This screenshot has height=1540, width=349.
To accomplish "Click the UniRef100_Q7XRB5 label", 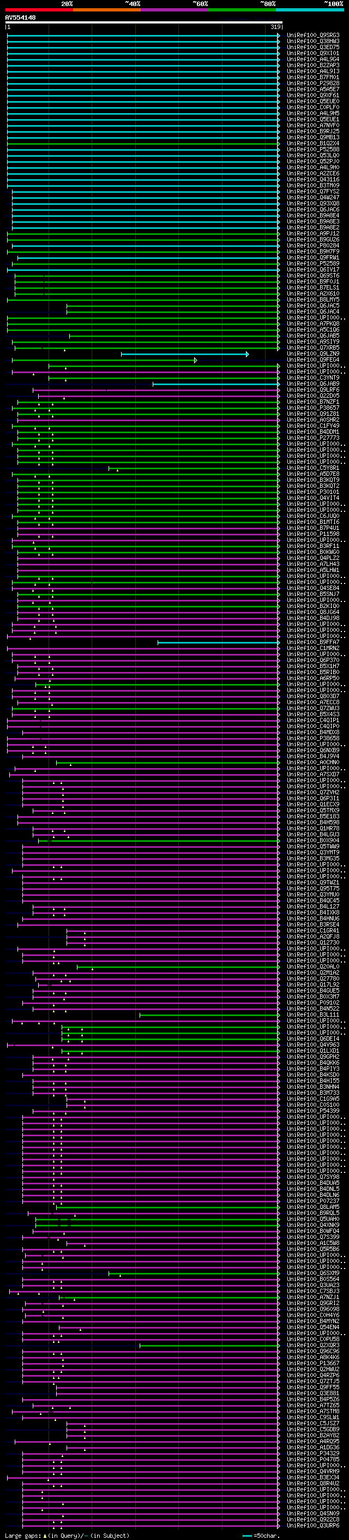I will coord(312,347).
